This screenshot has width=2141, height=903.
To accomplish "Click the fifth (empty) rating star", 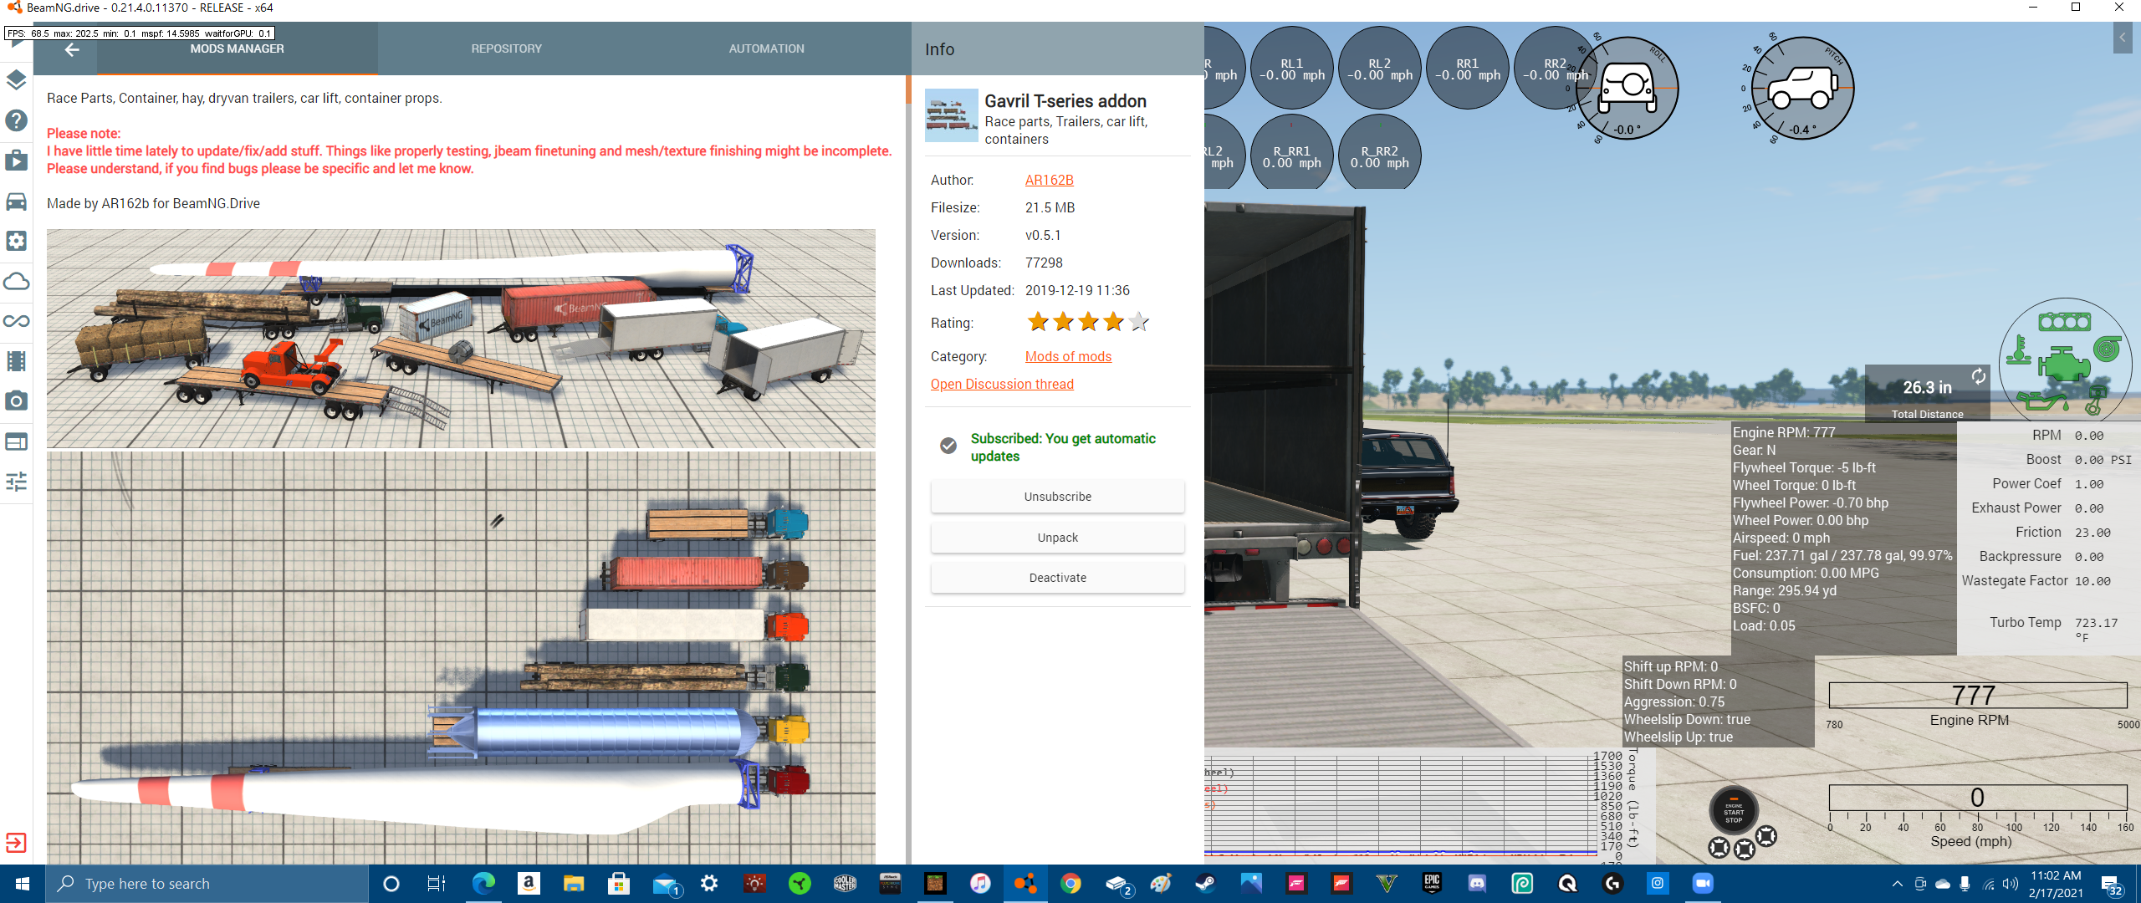I will (1139, 322).
